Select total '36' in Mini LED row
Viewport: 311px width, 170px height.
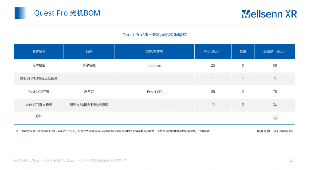275,105
